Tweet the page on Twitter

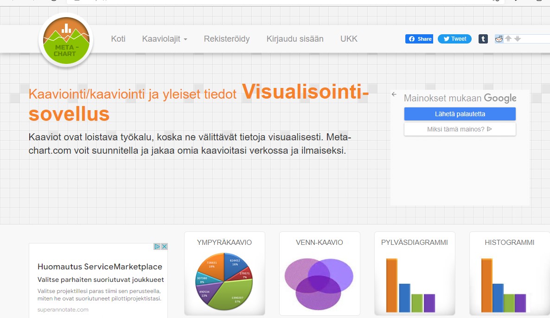(454, 39)
